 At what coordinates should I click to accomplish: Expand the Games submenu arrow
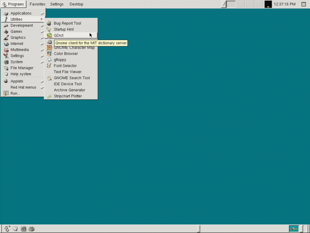pyautogui.click(x=42, y=32)
